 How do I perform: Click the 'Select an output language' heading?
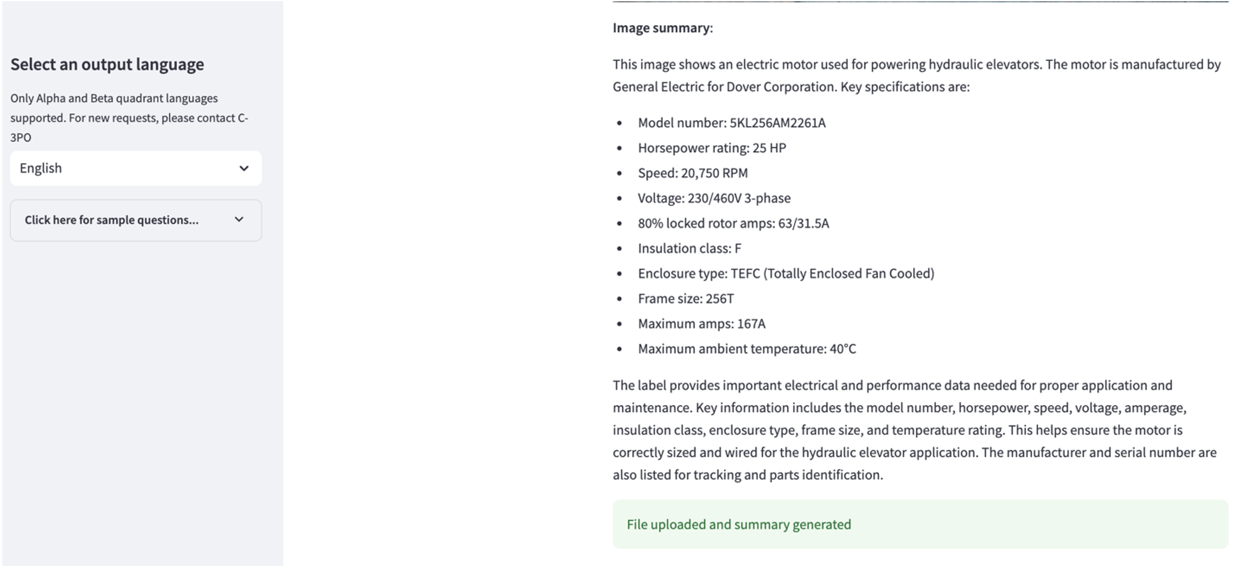point(107,64)
